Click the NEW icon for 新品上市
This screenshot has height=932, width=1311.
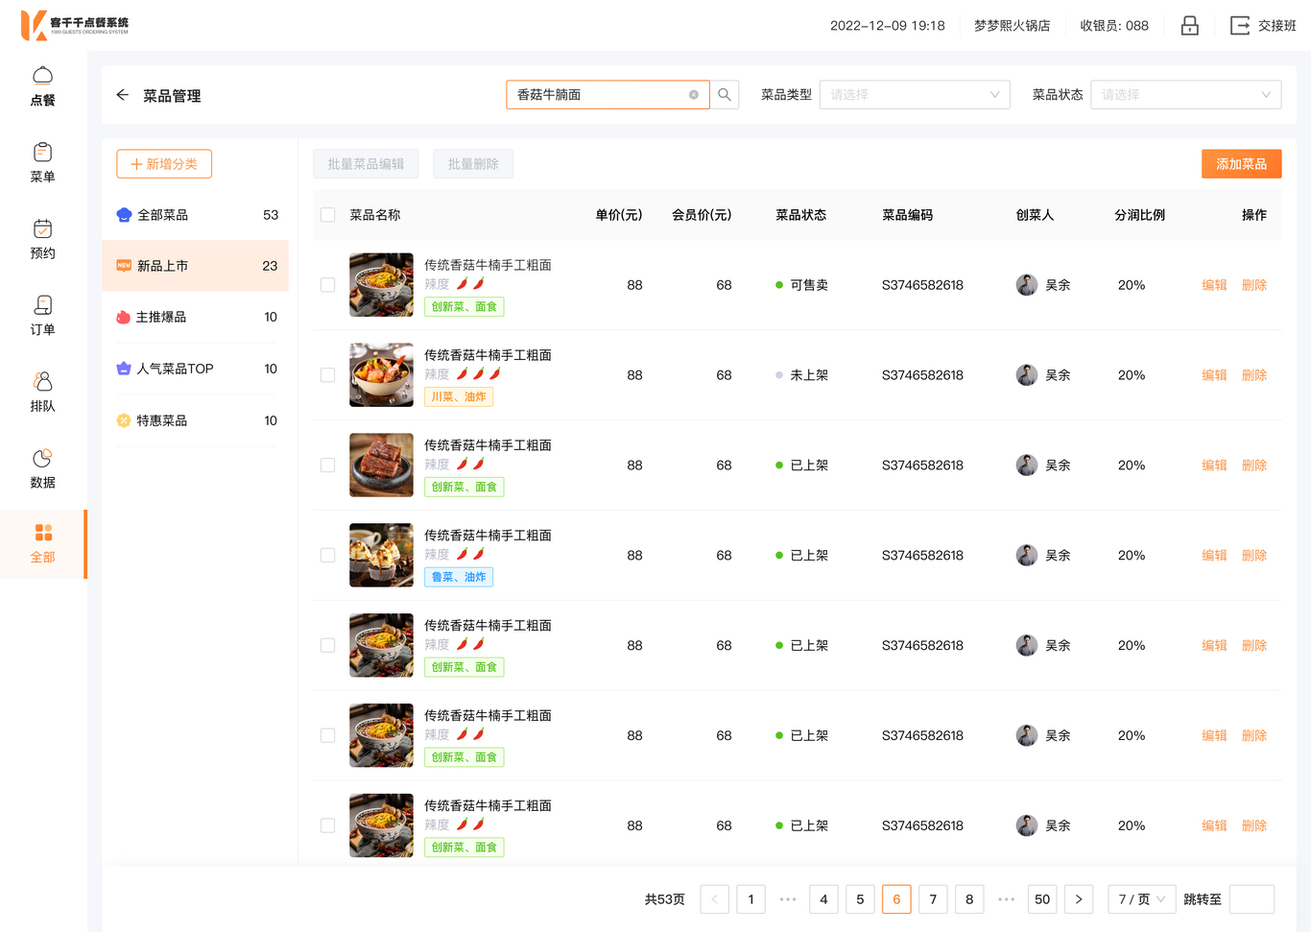[x=124, y=266]
